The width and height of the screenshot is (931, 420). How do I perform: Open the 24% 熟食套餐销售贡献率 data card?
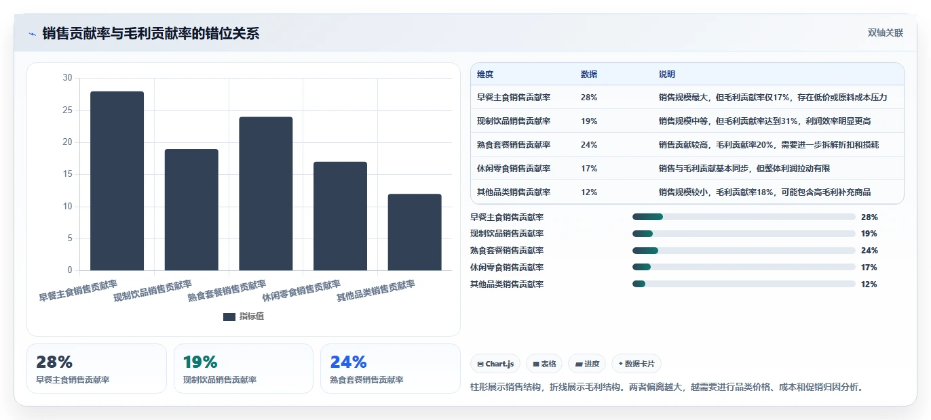point(390,369)
